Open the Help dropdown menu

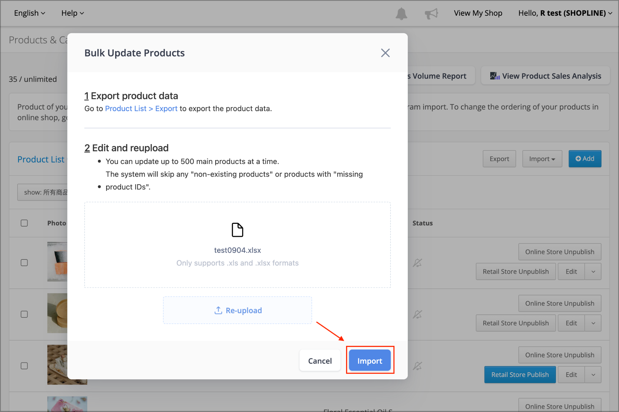pos(73,13)
